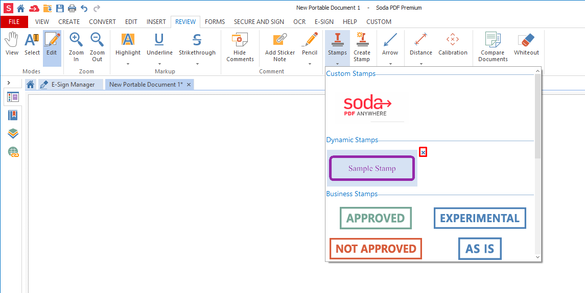Delete the Sample Stamp with its x

(x=423, y=152)
